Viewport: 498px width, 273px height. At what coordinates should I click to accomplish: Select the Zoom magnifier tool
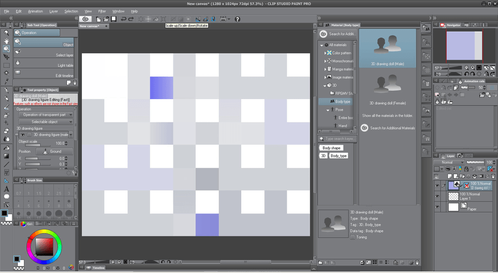click(x=6, y=32)
